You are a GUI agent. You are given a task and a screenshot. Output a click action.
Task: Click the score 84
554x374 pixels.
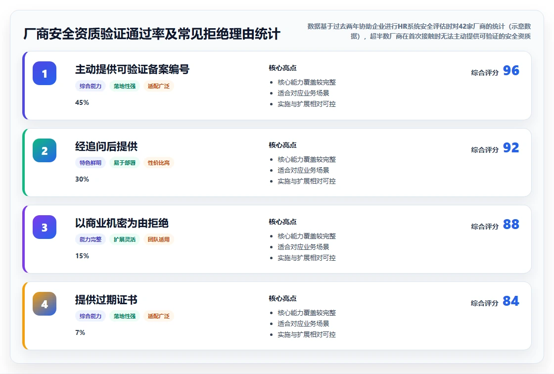point(511,301)
